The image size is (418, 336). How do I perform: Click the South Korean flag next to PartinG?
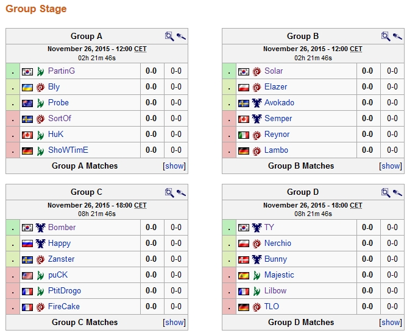click(27, 71)
